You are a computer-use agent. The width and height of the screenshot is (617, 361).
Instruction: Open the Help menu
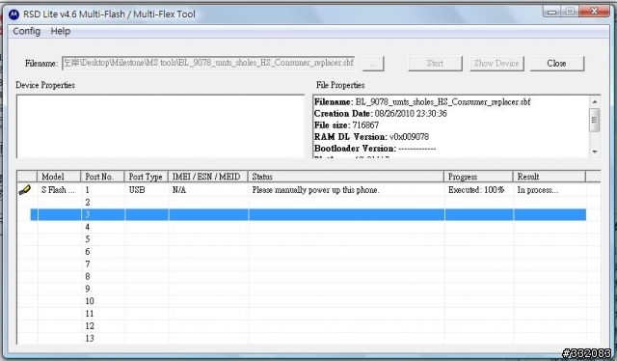pos(60,31)
